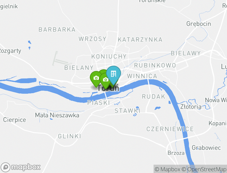227x173 pixels.
Task: Select the GLINKI district label
Action: (x=69, y=136)
